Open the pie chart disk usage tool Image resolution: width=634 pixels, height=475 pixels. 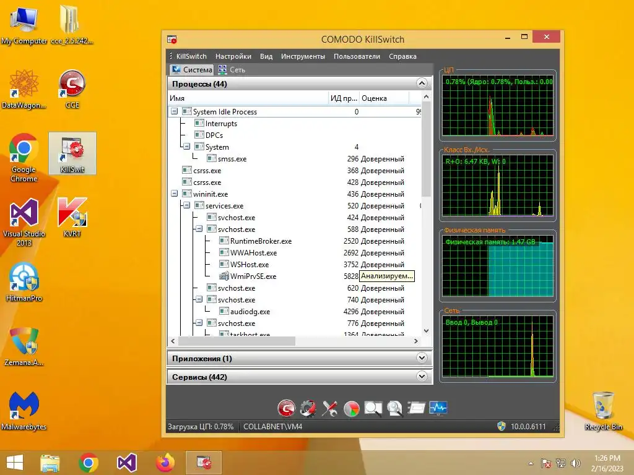point(352,408)
